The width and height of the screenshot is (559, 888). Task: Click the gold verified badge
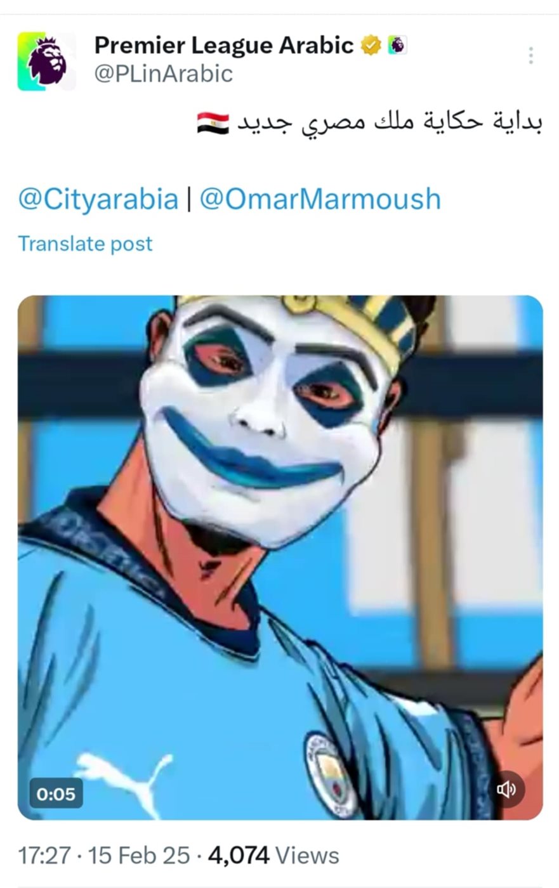coord(371,45)
